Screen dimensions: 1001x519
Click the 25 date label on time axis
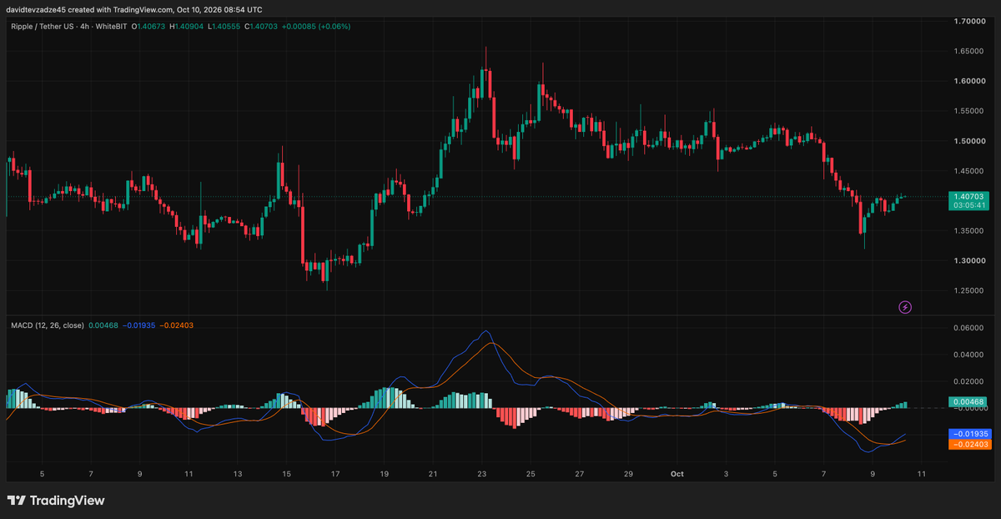531,474
